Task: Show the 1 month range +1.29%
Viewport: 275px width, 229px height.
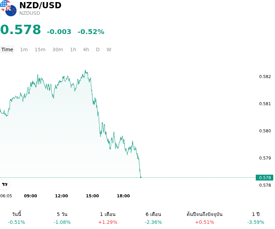Action: point(108,218)
